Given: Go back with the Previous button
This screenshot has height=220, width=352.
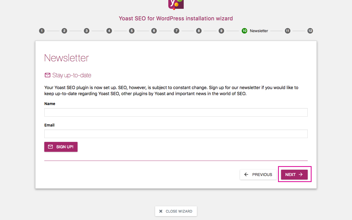Looking at the screenshot, I should click(x=258, y=175).
